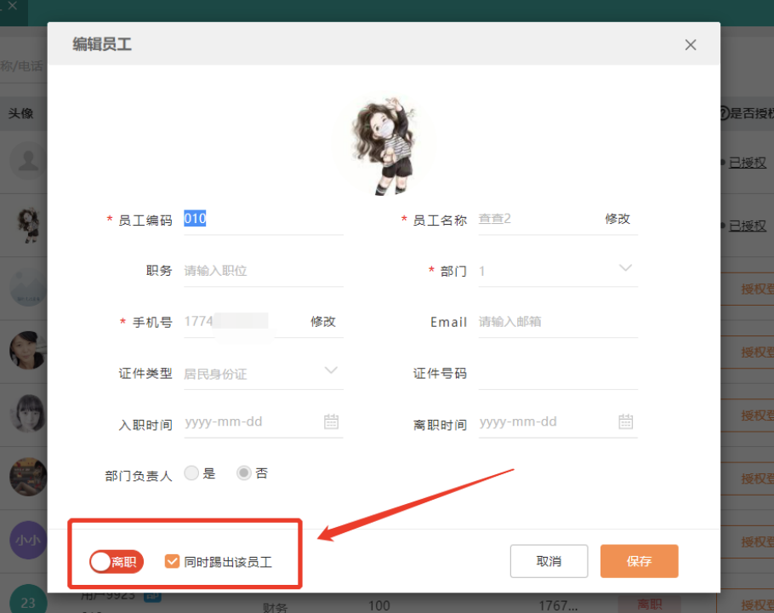Viewport: 774px width, 613px height.
Task: Click 修改 next to 员工名称
Action: click(x=617, y=219)
